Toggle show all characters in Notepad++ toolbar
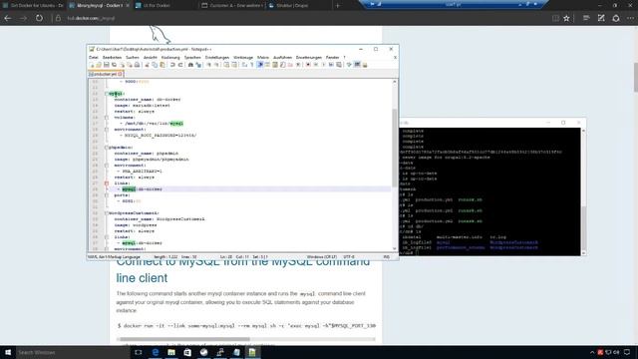The image size is (638, 359). click(x=251, y=65)
